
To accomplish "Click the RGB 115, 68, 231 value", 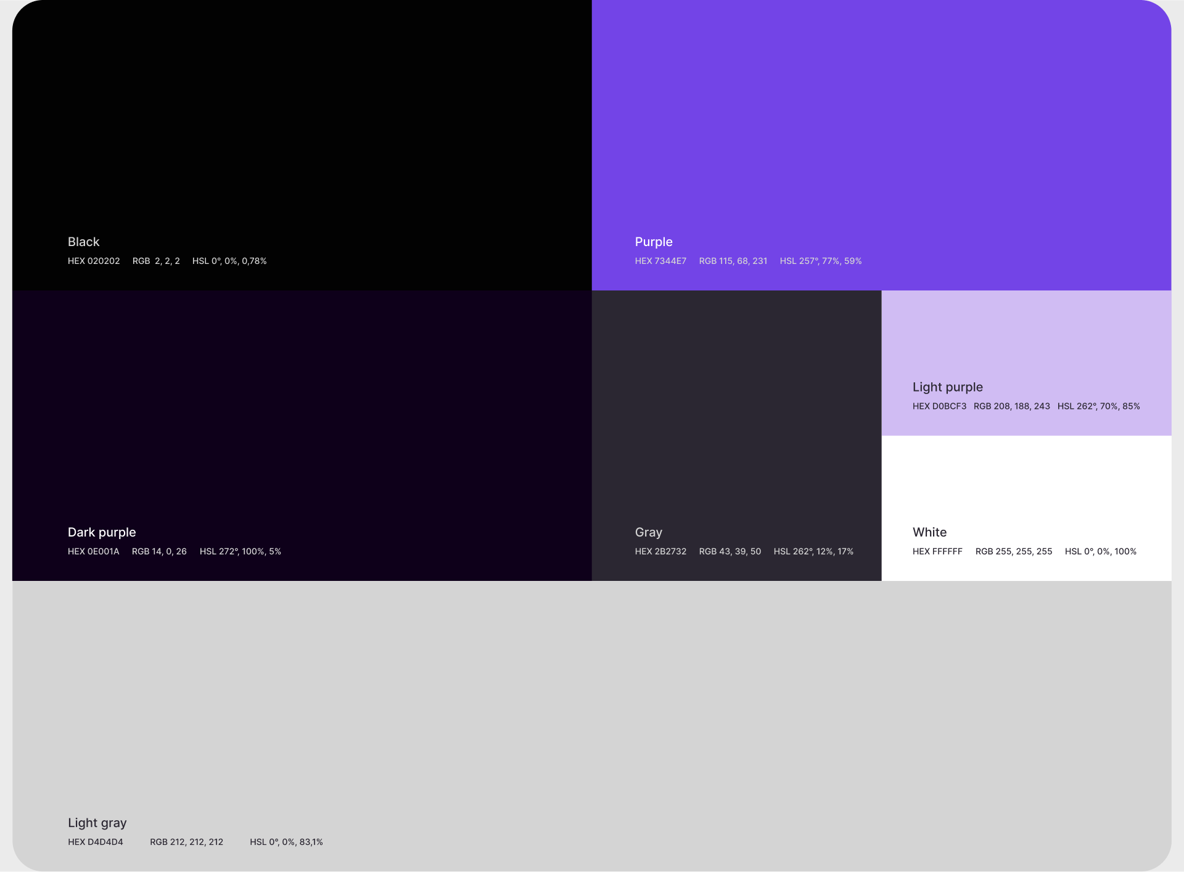I will tap(733, 261).
